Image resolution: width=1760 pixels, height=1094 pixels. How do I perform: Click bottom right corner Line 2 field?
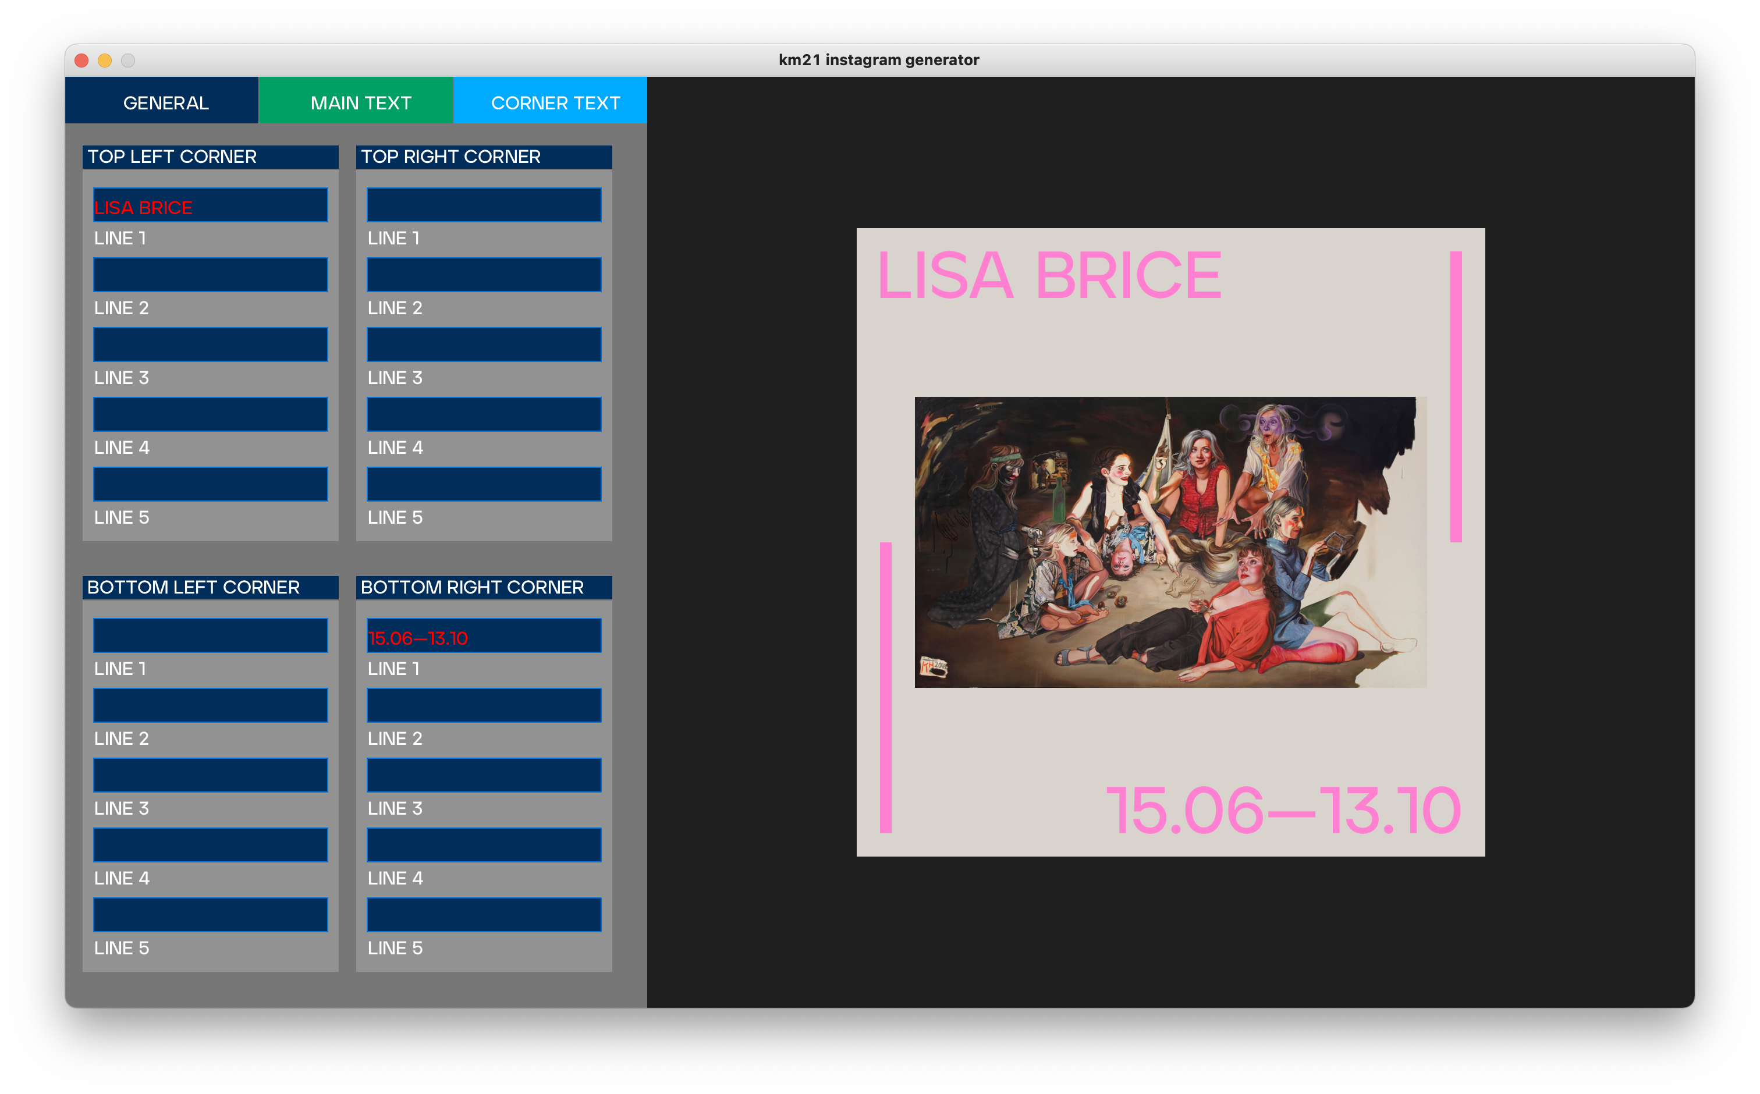[484, 705]
